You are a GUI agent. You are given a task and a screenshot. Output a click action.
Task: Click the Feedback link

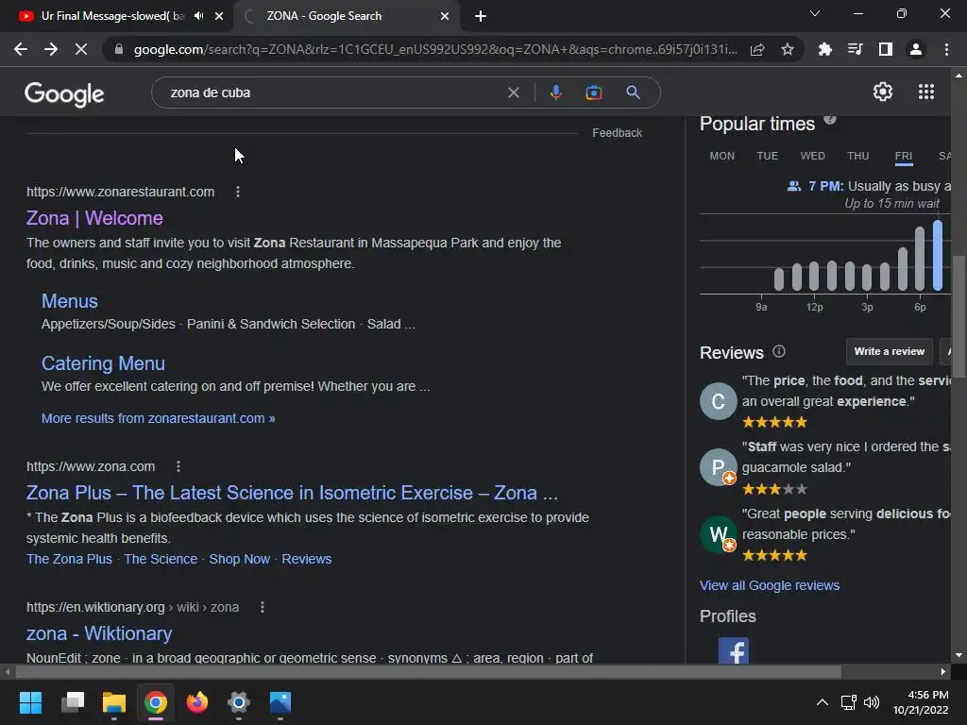pos(617,133)
